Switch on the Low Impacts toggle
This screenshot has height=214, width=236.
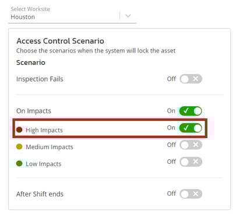point(191,162)
